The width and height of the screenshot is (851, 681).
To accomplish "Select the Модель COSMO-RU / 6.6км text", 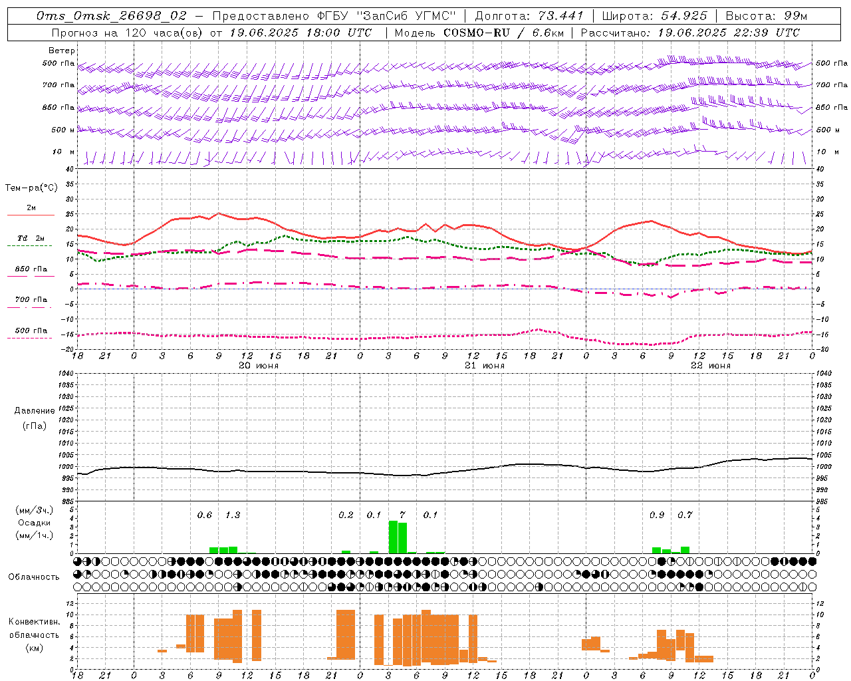I will pos(478,32).
